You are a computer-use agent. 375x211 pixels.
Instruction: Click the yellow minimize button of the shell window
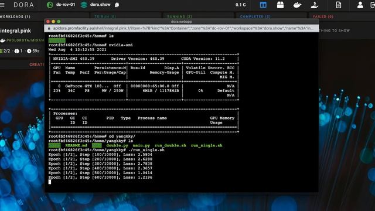coord(53,22)
